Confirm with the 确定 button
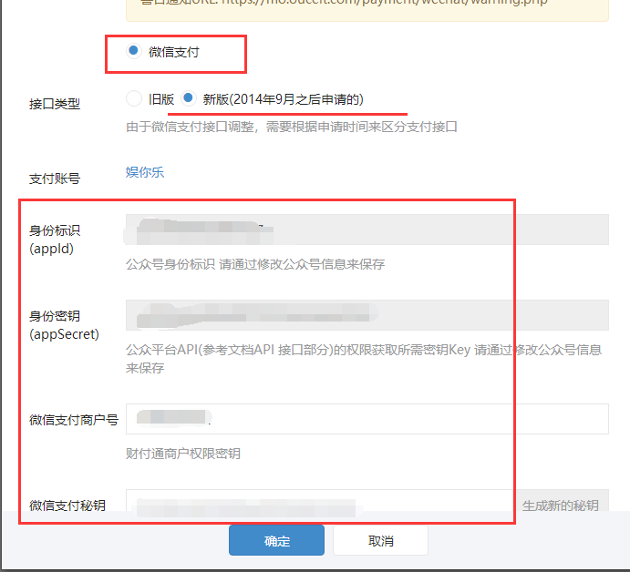The image size is (630, 572). 276,541
